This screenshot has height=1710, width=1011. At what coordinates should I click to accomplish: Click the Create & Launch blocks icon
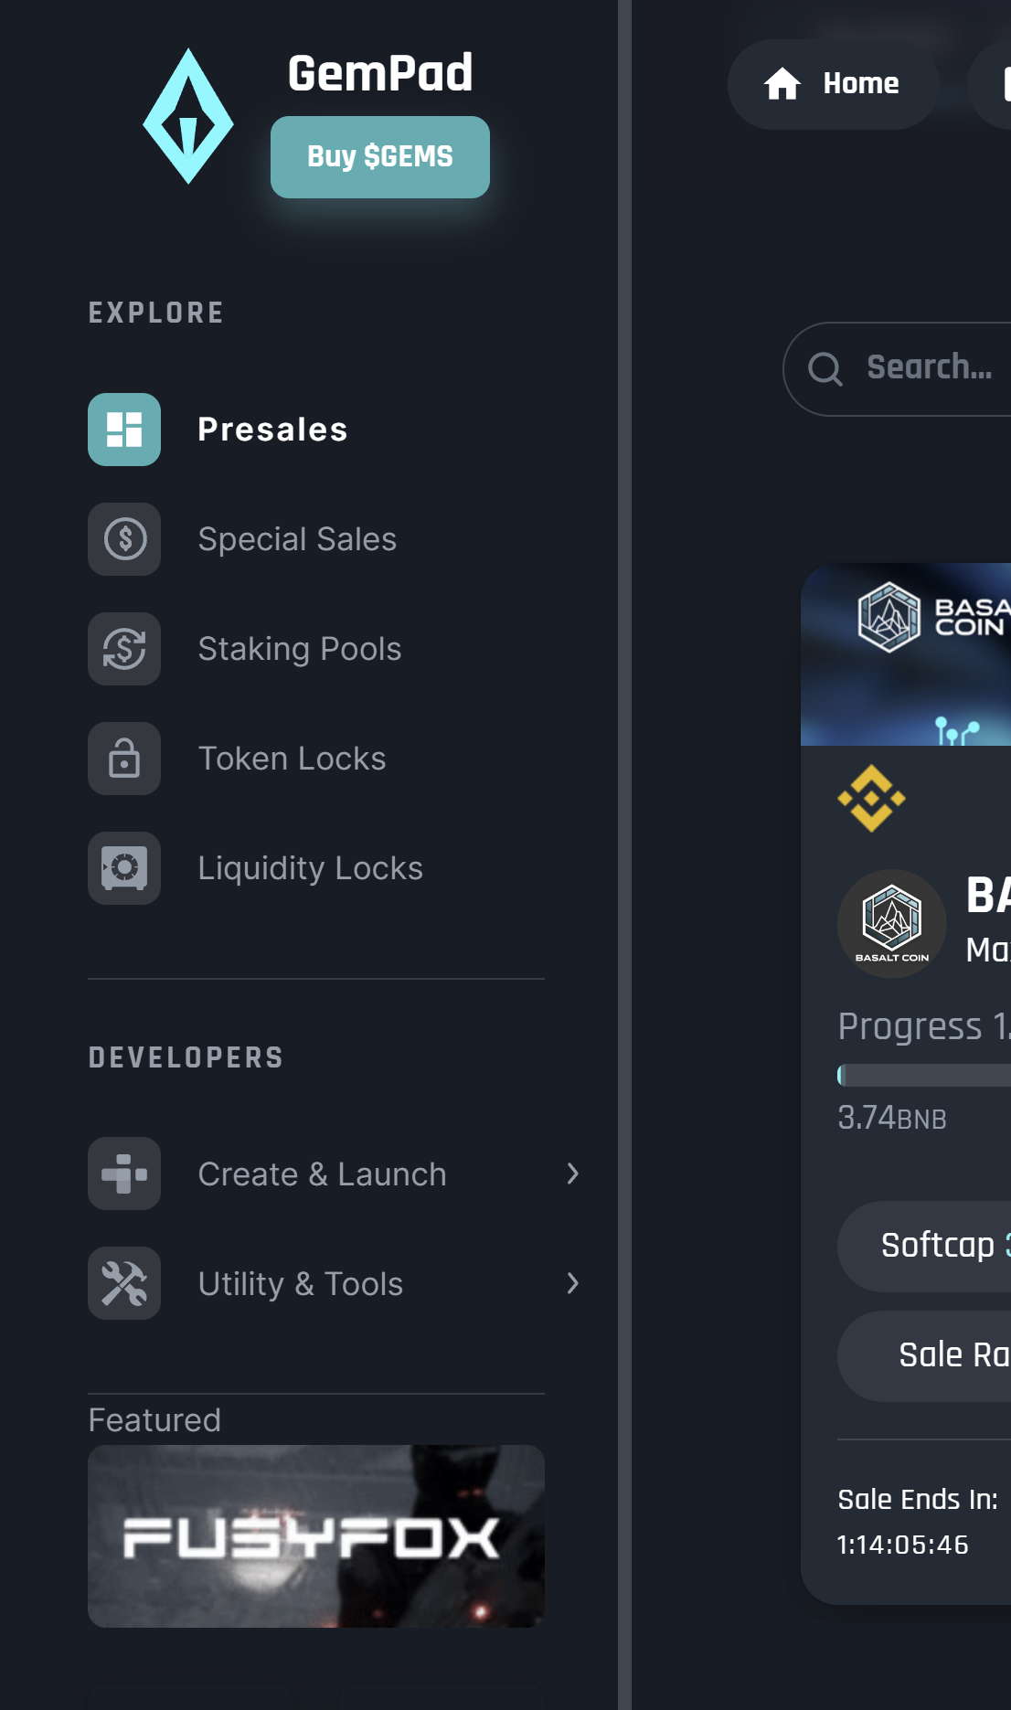[124, 1174]
